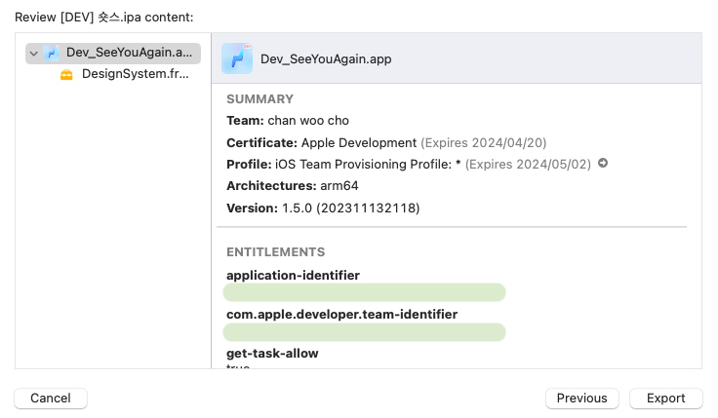Click the ENTITLEMENTS section heading
This screenshot has height=418, width=718.
pyautogui.click(x=276, y=252)
